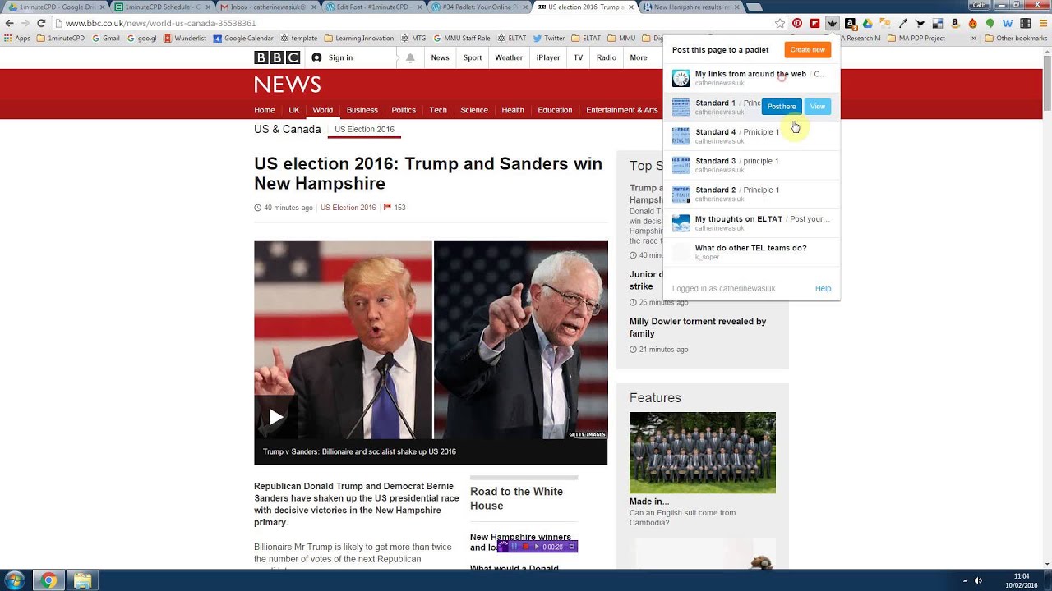Screen dimensions: 1052x591
Task: Select My links from around the web padlet
Action: tap(751, 78)
